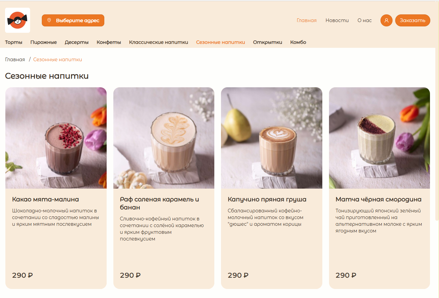
Task: Browse the Конфеты category
Action: click(x=109, y=42)
